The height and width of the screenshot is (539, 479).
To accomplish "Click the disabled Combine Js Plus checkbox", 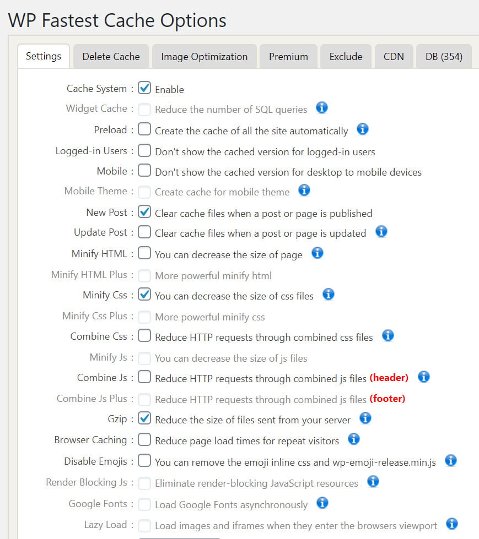I will 144,399.
